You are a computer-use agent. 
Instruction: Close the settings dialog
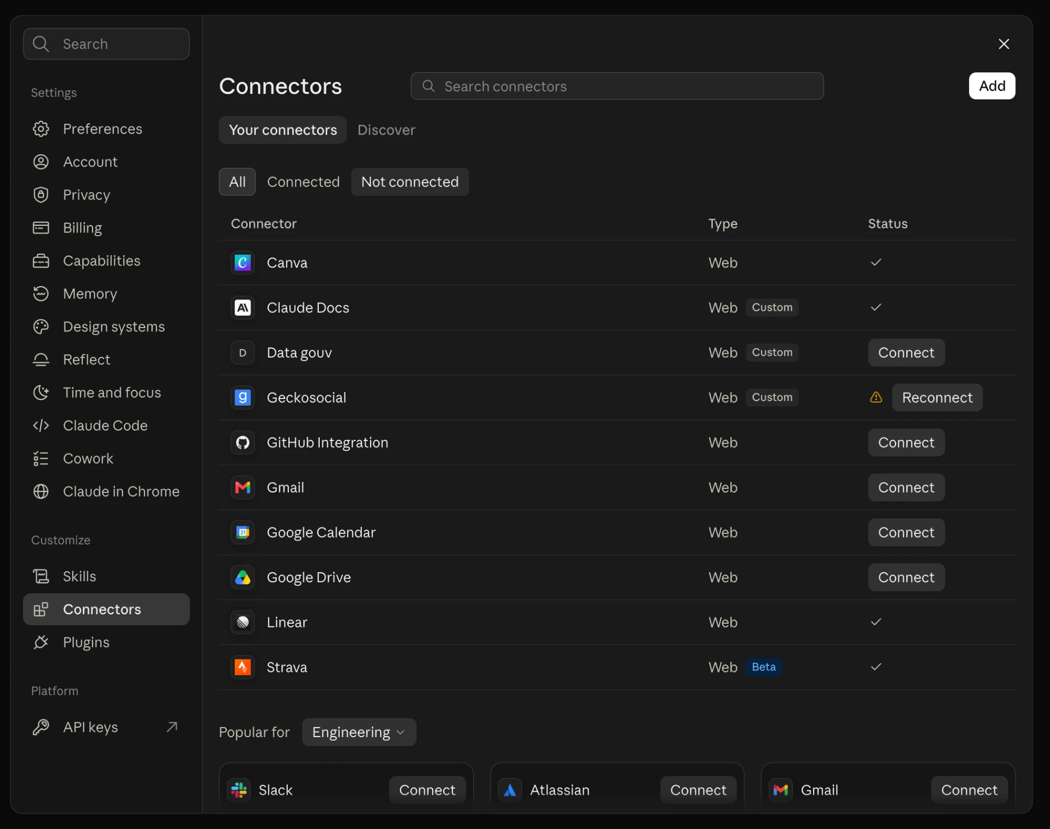1003,44
